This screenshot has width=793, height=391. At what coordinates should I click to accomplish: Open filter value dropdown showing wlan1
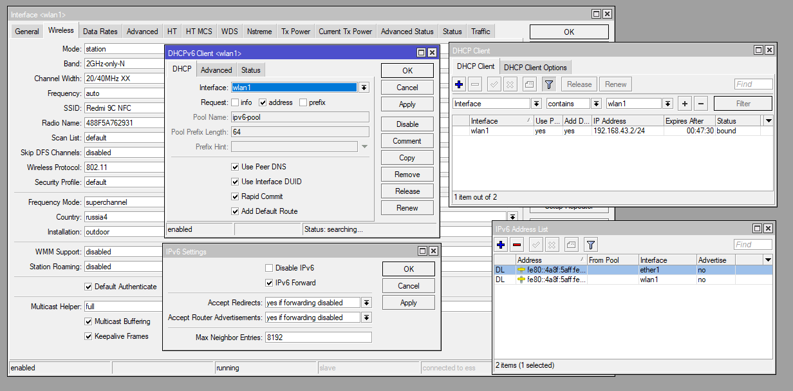[667, 104]
